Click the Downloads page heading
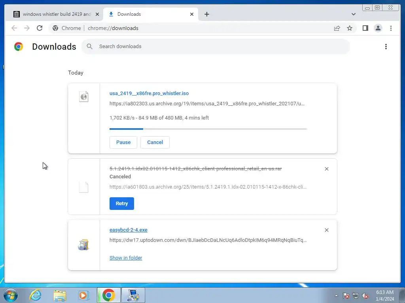The image size is (405, 303). pyautogui.click(x=54, y=47)
